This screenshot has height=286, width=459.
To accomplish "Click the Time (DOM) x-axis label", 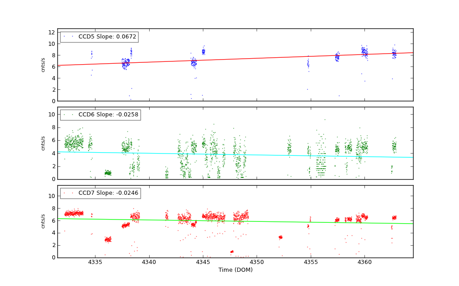I will 235,270.
